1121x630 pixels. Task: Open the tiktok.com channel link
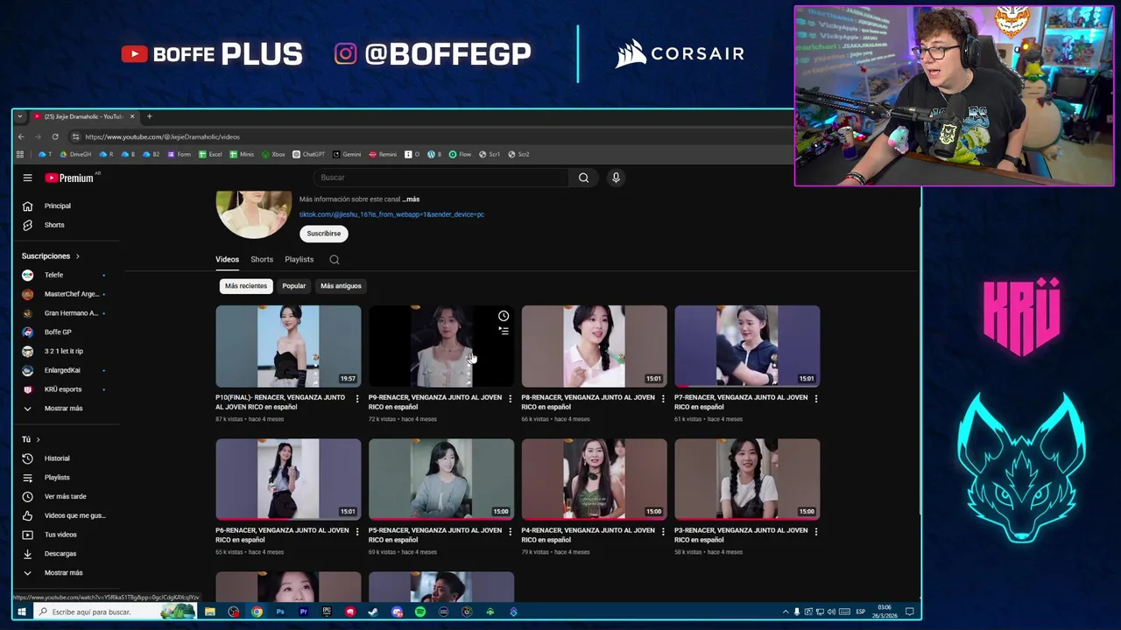coord(391,214)
